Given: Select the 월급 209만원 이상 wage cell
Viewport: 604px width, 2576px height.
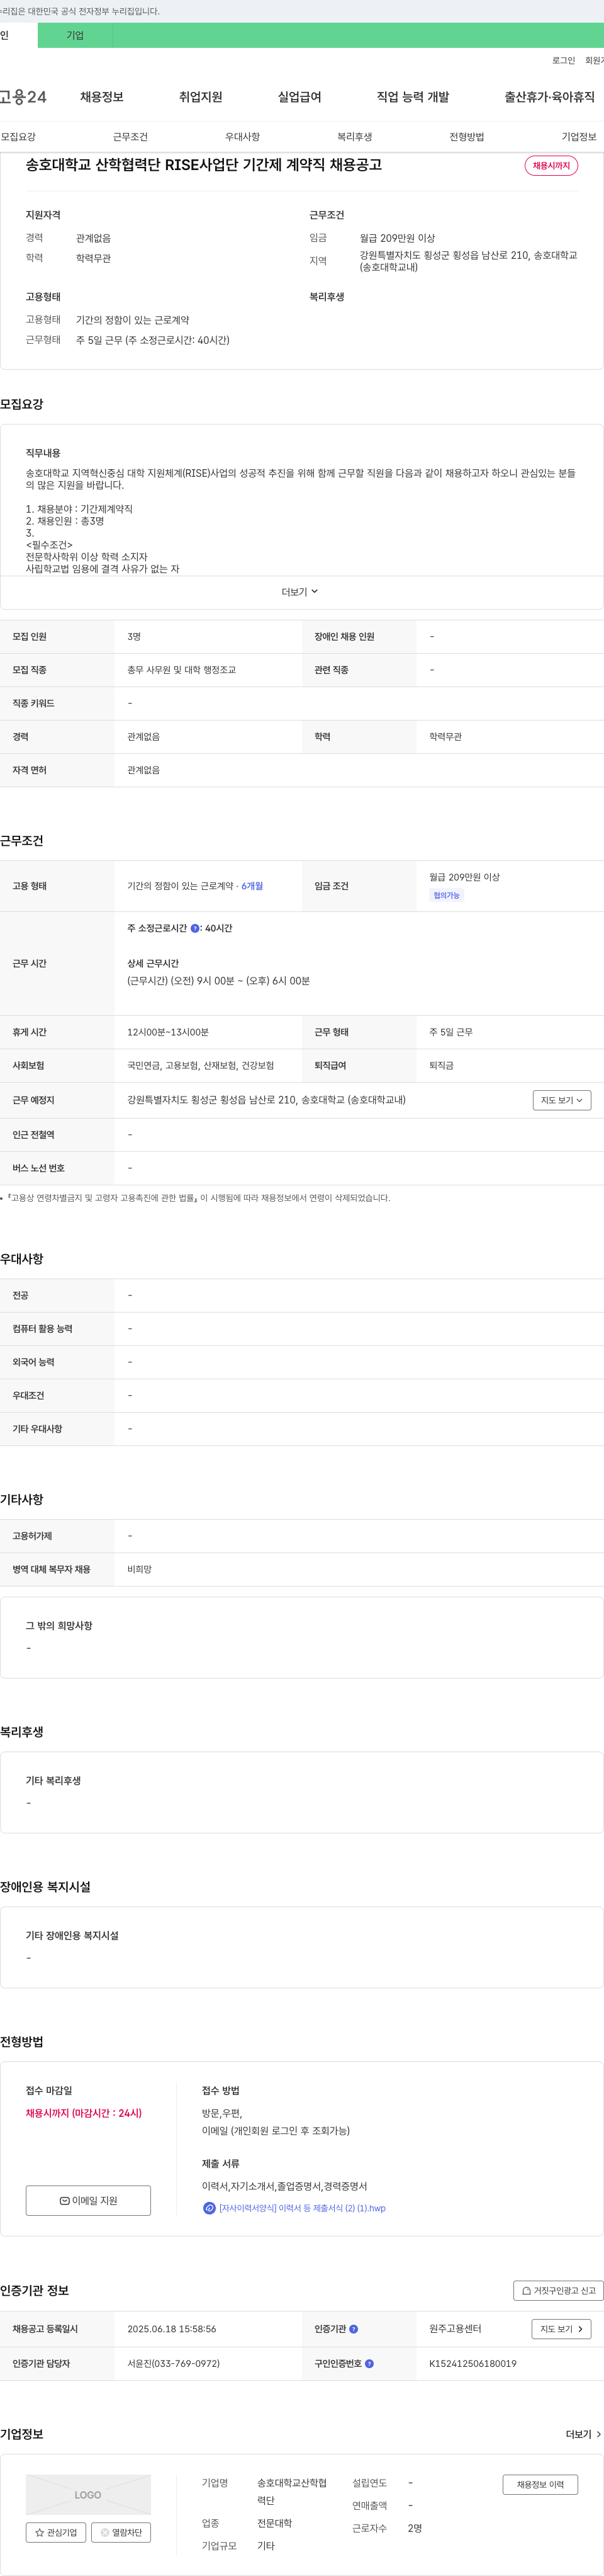Looking at the screenshot, I should coord(464,877).
